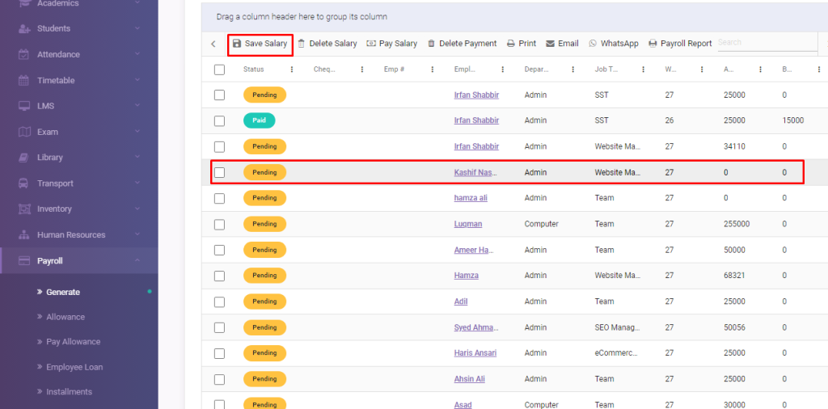
Task: Click the Save Salary floppy disk icon
Action: [236, 44]
